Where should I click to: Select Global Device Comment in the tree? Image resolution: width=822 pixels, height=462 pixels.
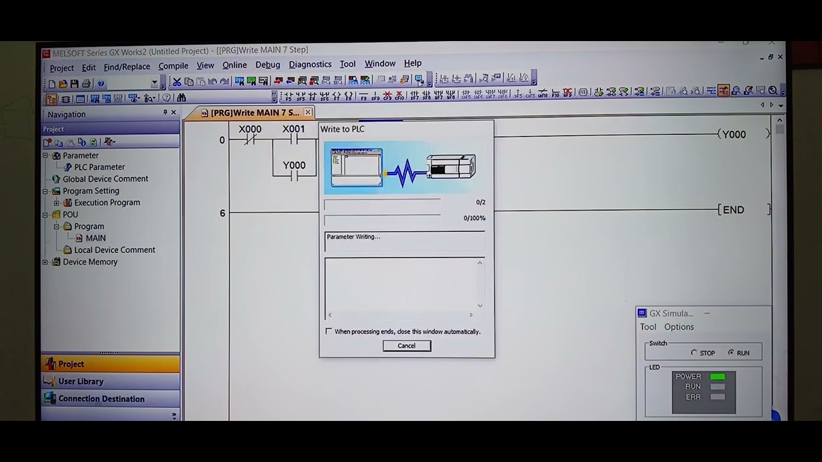point(105,179)
